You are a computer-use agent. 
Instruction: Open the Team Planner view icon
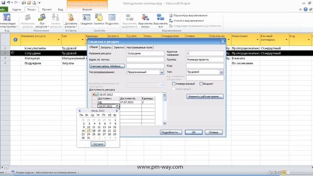tap(6, 18)
